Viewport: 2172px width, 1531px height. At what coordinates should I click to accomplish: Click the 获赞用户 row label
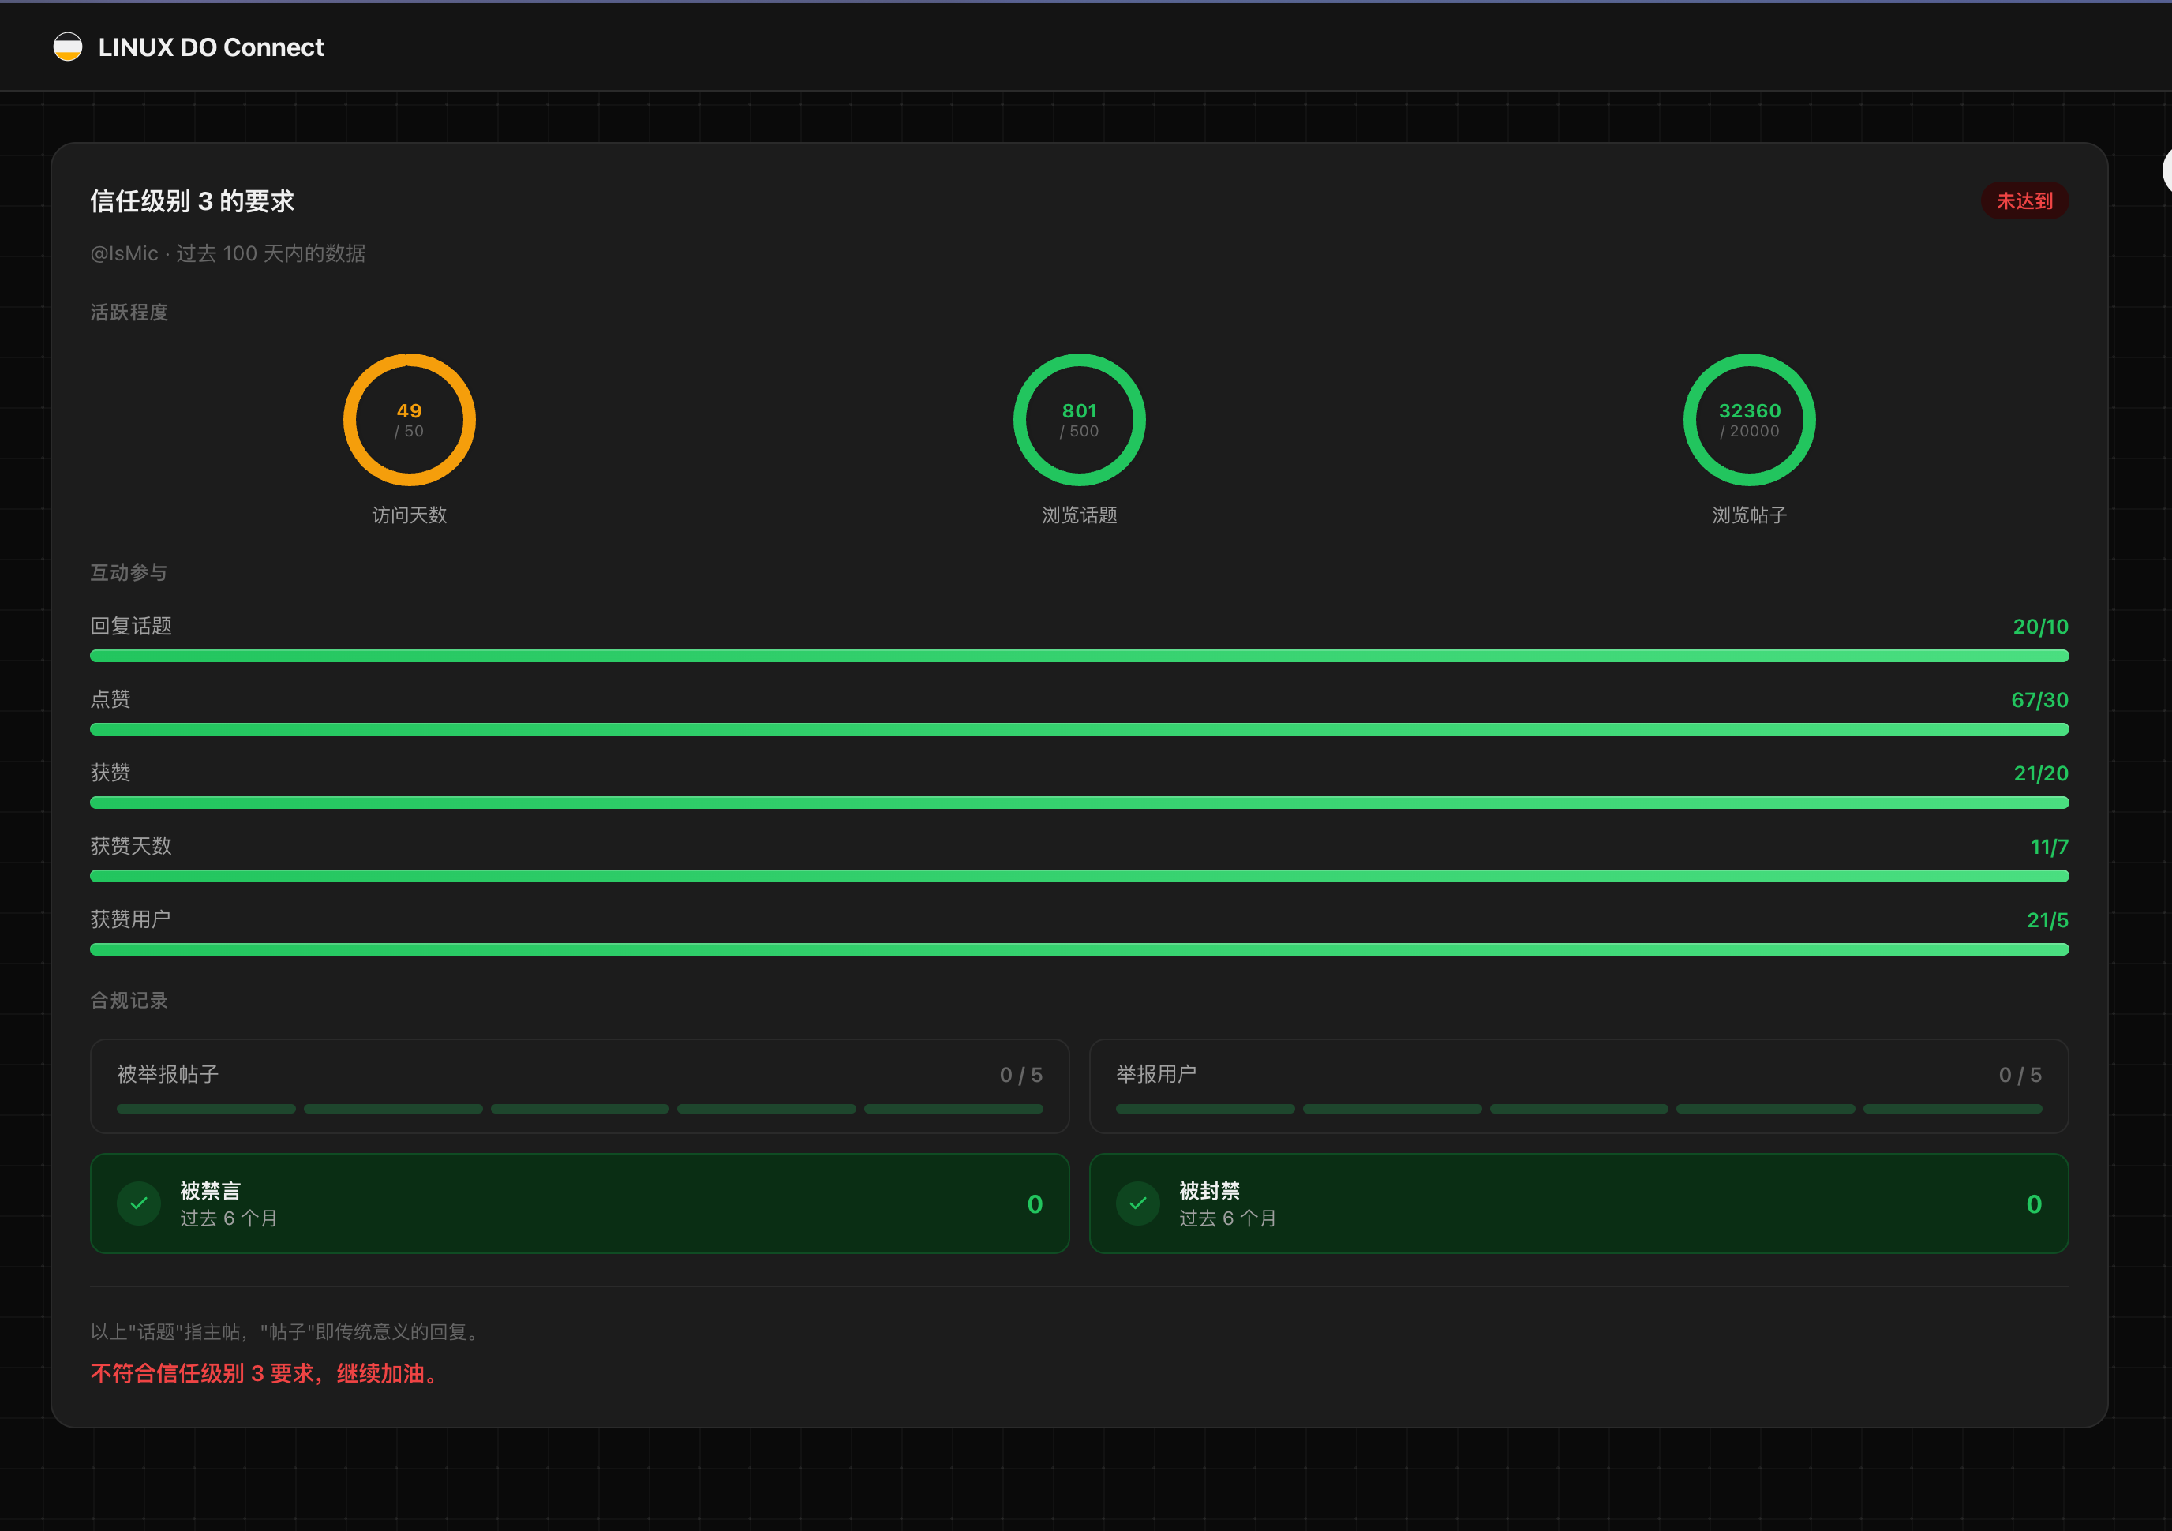[x=130, y=920]
